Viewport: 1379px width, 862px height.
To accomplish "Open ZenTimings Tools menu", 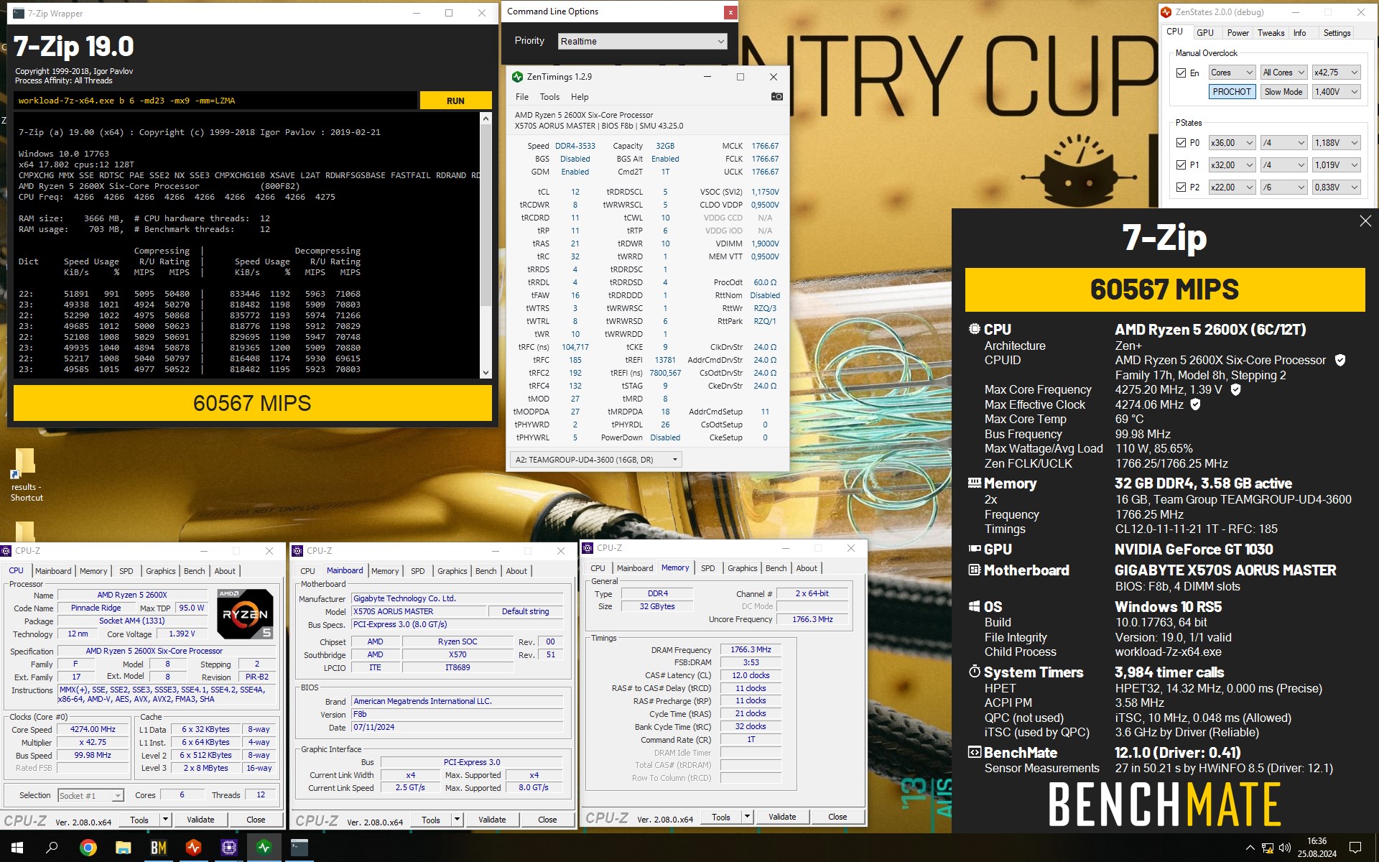I will point(549,97).
